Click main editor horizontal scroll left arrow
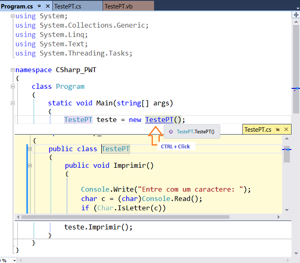300x263 pixels. point(20,261)
